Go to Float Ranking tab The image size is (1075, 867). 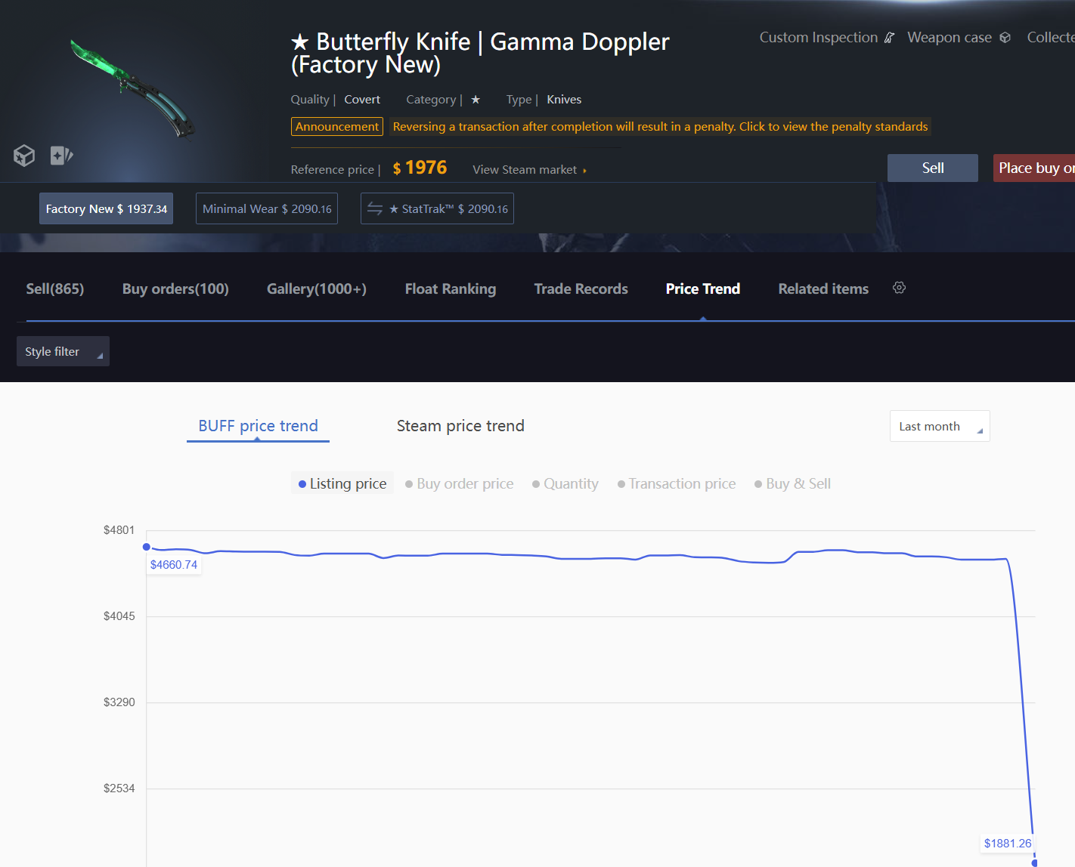click(x=451, y=288)
